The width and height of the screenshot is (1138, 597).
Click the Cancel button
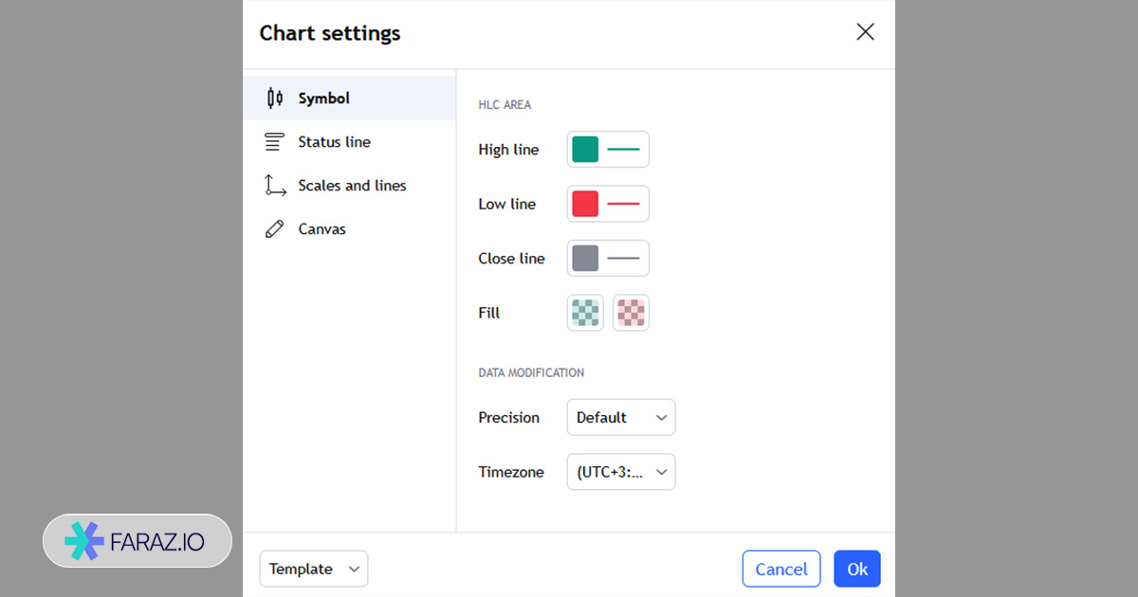(x=781, y=569)
